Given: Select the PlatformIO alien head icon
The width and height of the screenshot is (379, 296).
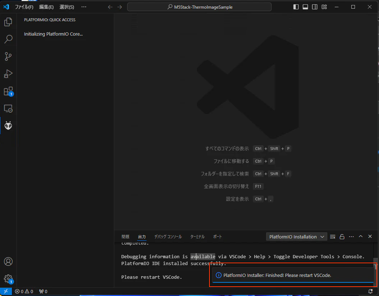Looking at the screenshot, I should pos(8,126).
